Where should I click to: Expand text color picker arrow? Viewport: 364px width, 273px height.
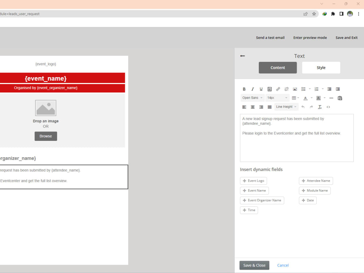[x=312, y=98]
